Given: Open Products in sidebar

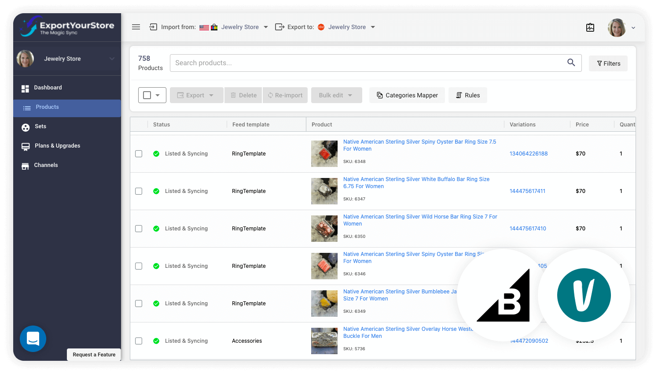Looking at the screenshot, I should coord(67,108).
